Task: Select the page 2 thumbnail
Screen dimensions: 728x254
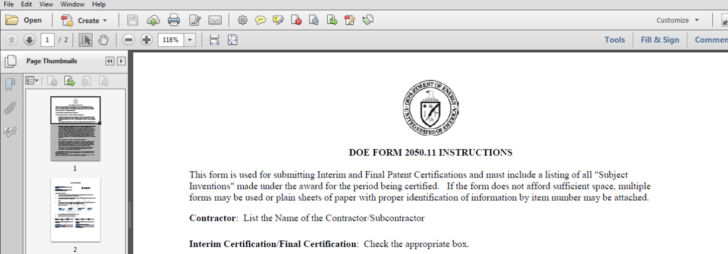Action: tap(75, 210)
